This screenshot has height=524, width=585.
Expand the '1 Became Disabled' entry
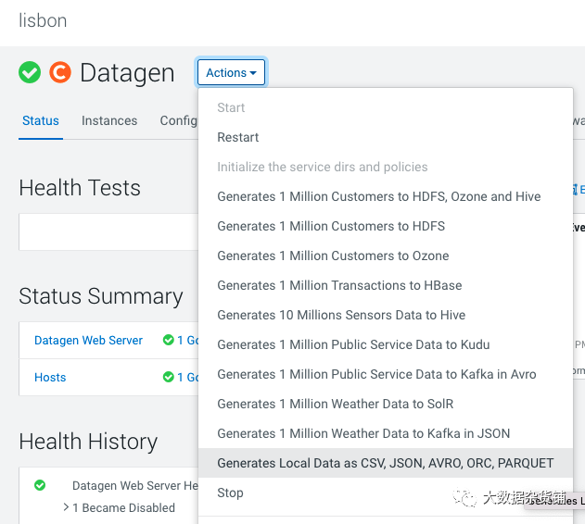click(66, 507)
